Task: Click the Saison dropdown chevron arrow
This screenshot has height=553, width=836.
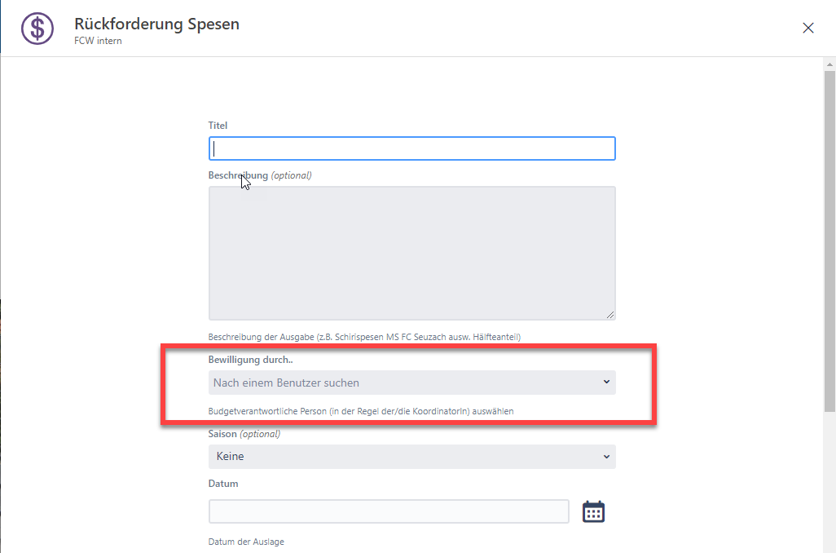Action: pyautogui.click(x=606, y=457)
